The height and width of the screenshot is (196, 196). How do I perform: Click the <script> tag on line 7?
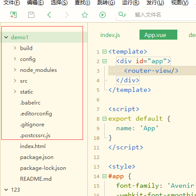[x=124, y=109]
